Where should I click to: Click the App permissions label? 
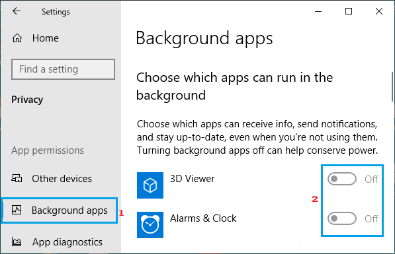[48, 150]
